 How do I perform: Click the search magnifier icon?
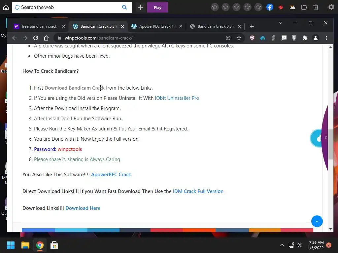tap(124, 7)
